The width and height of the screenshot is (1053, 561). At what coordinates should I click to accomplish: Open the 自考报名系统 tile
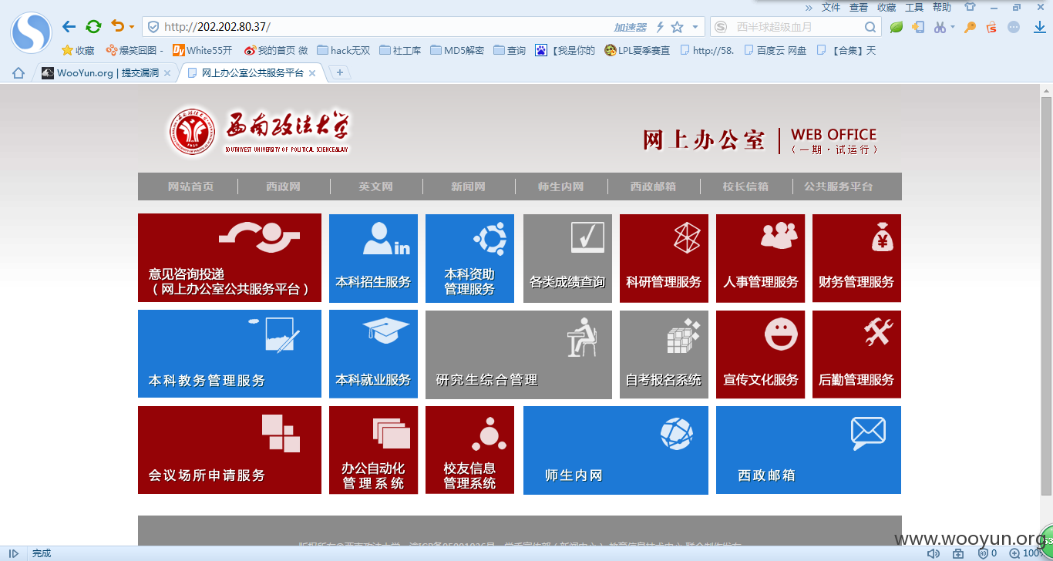click(664, 354)
